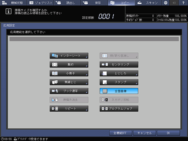Click the 枠/折り目消し icon
The height and width of the screenshot is (141, 188).
pos(105,56)
